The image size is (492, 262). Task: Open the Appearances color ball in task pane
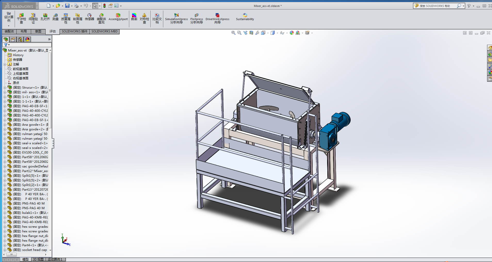pyautogui.click(x=490, y=72)
